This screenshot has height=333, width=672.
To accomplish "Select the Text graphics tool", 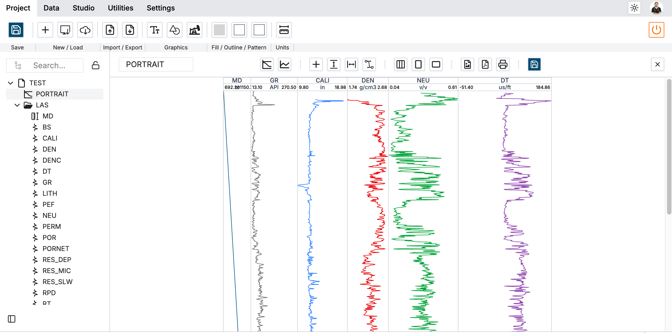I will pos(154,30).
